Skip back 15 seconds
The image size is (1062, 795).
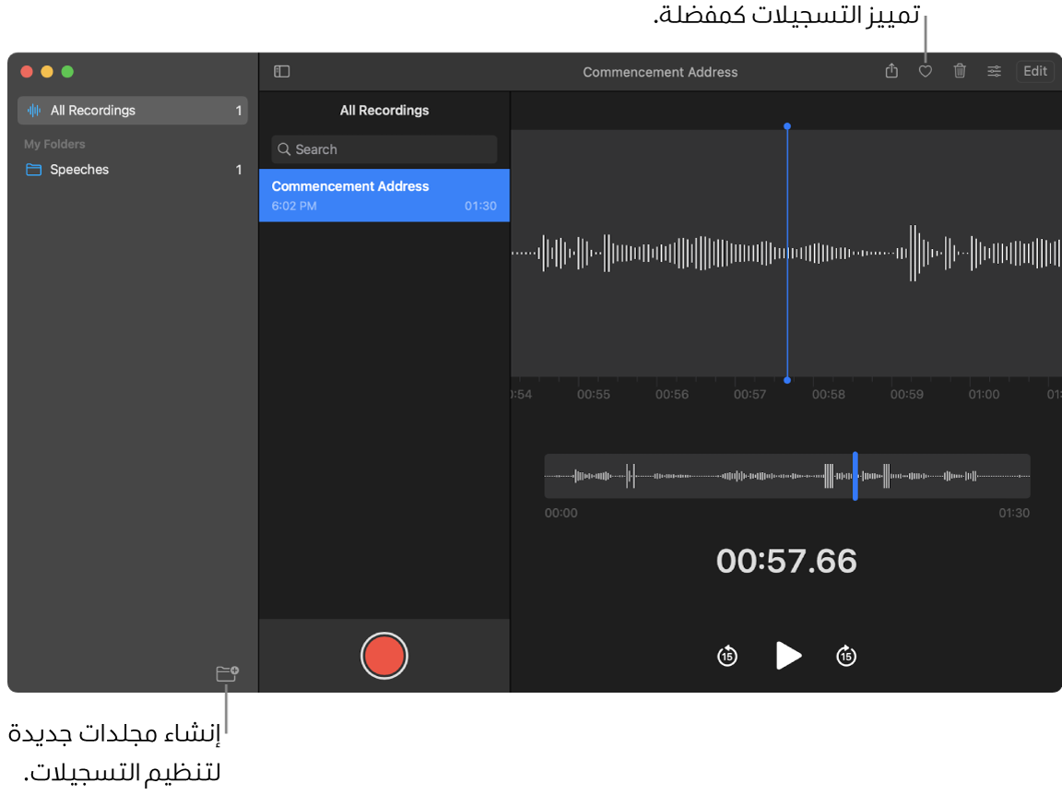726,656
